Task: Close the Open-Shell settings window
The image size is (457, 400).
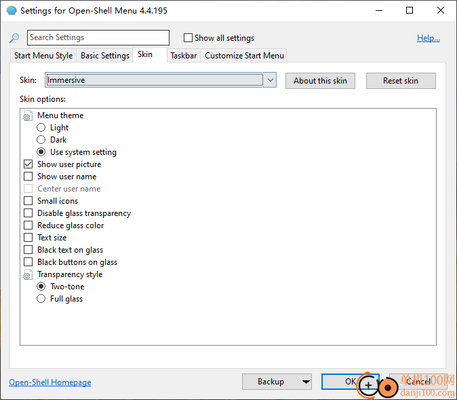Action: (440, 10)
